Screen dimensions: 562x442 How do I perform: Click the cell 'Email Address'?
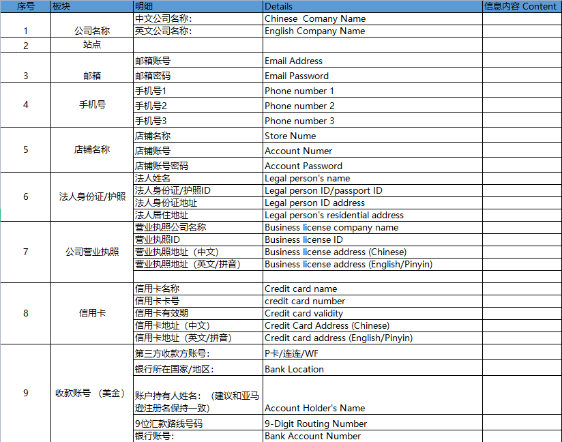click(x=373, y=60)
